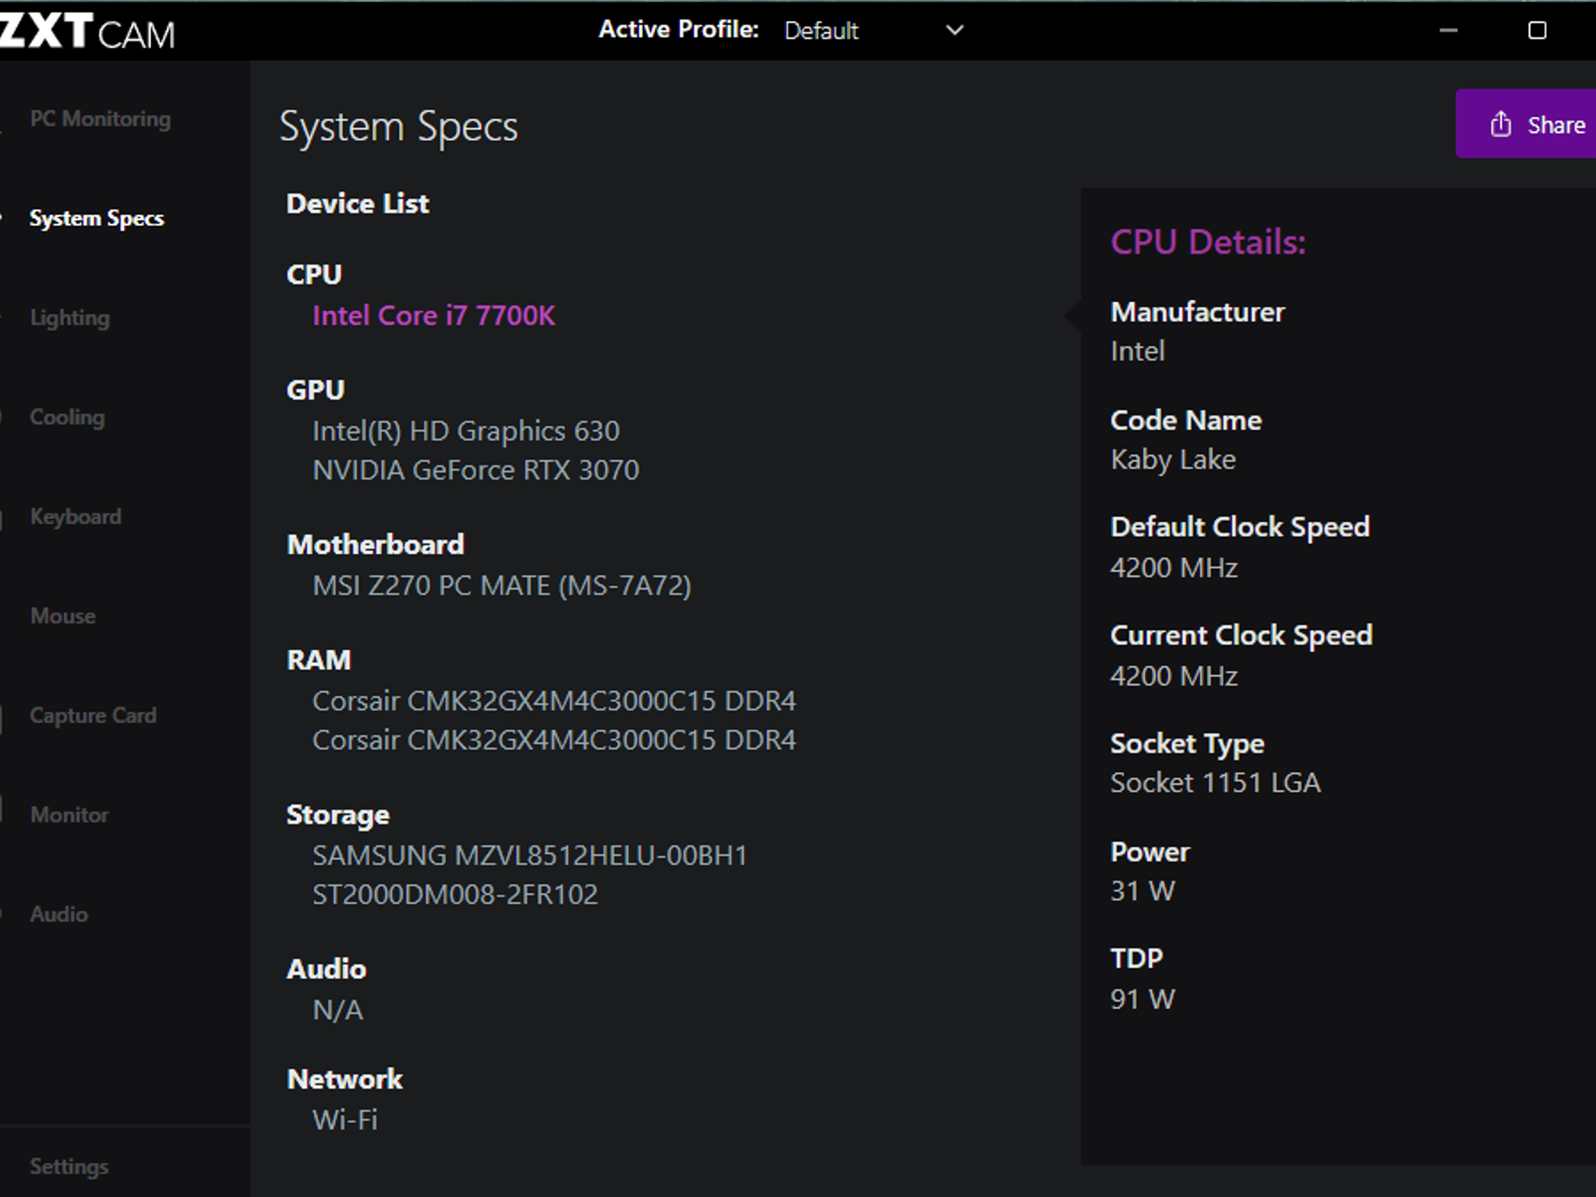Click the 91 W TDP value
Image resolution: width=1596 pixels, height=1197 pixels.
tap(1142, 999)
